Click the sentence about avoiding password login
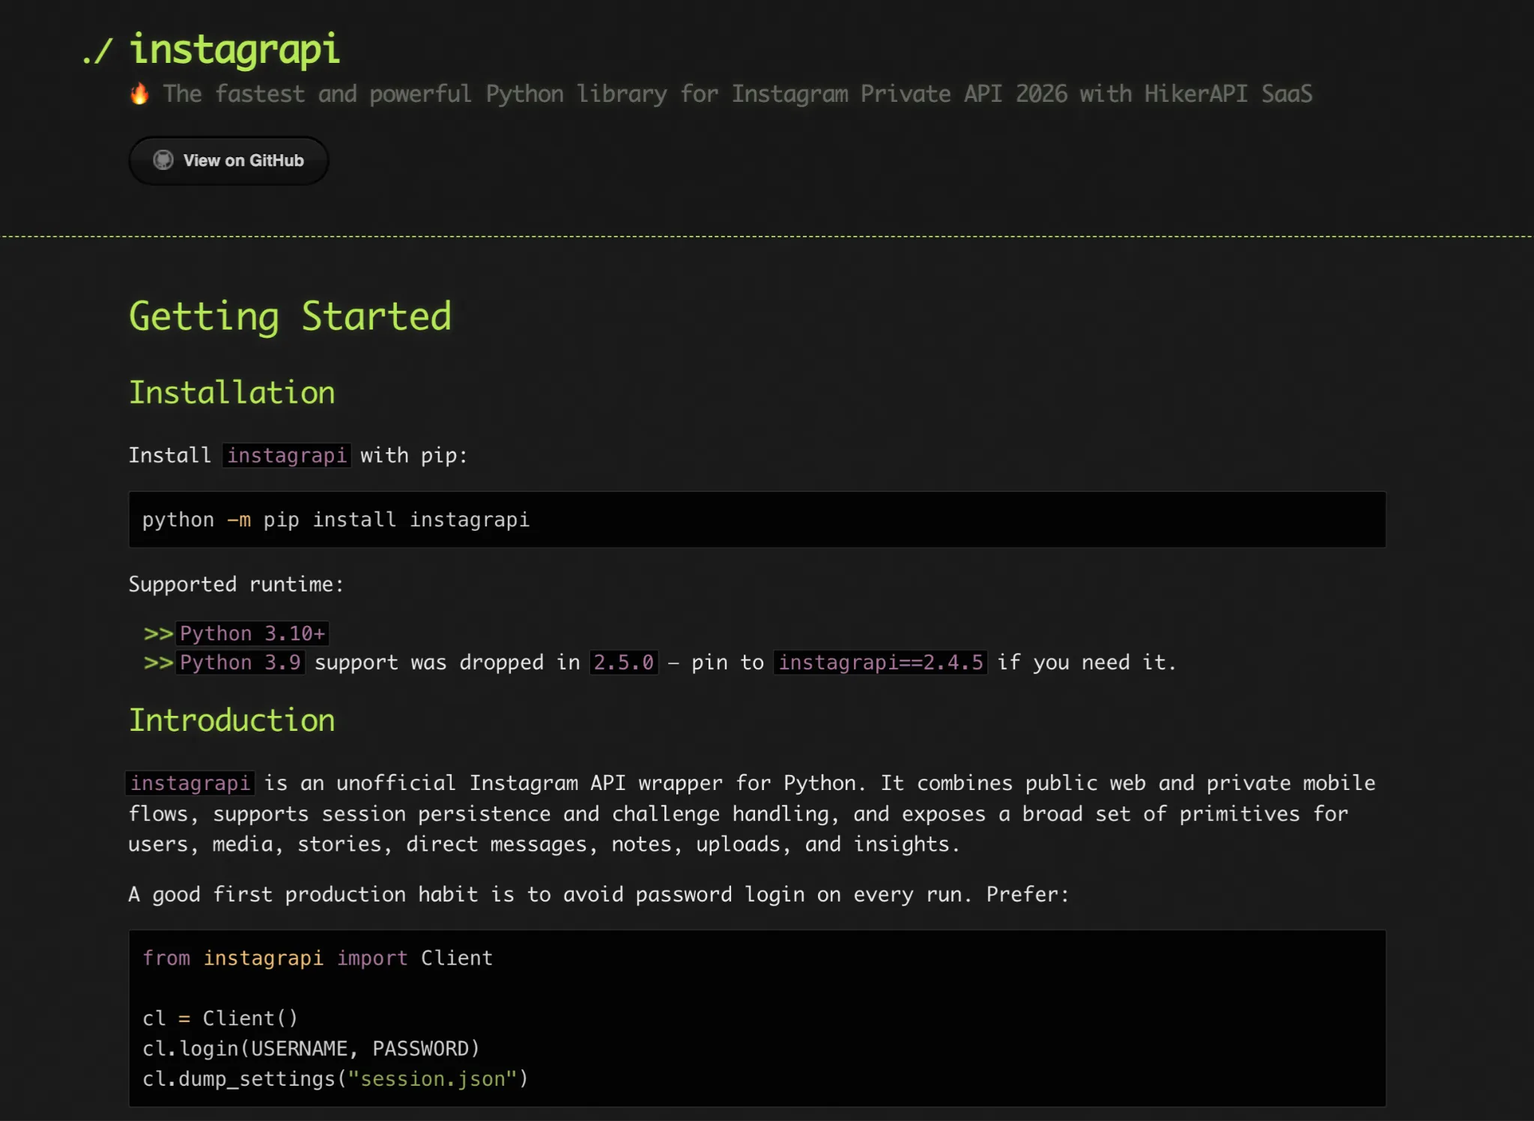The image size is (1534, 1121). [598, 895]
